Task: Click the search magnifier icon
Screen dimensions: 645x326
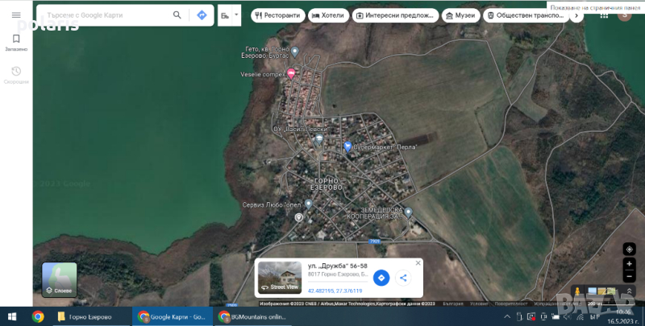Action: click(x=177, y=14)
